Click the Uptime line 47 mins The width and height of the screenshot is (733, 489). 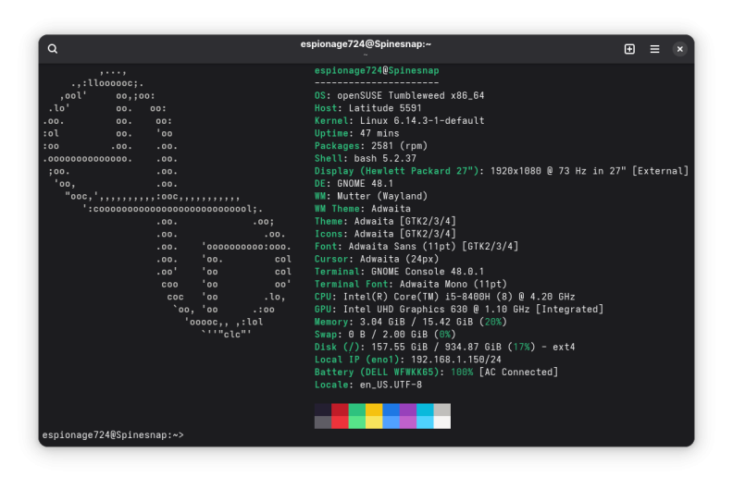point(356,134)
